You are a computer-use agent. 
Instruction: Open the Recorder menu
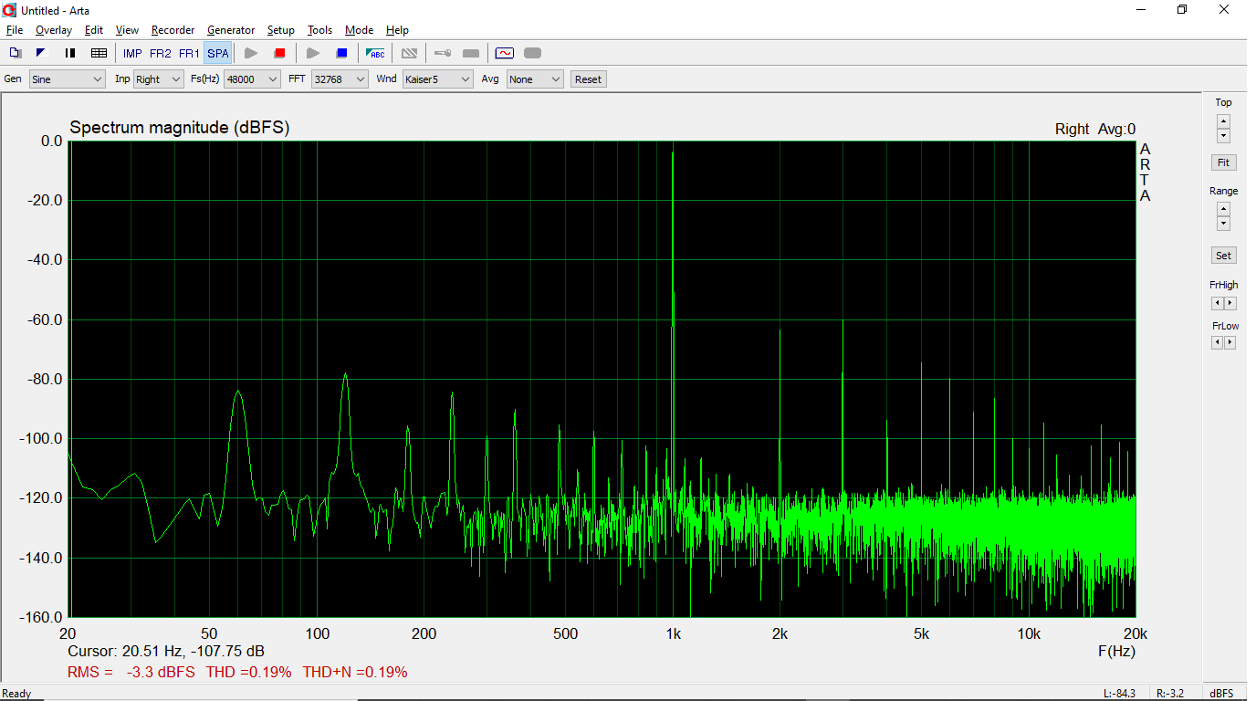(173, 30)
